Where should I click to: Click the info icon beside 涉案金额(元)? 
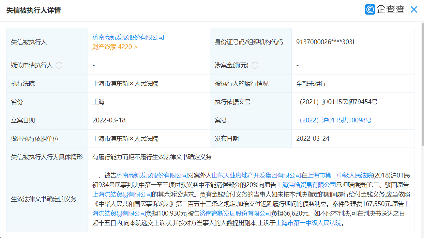pos(255,65)
